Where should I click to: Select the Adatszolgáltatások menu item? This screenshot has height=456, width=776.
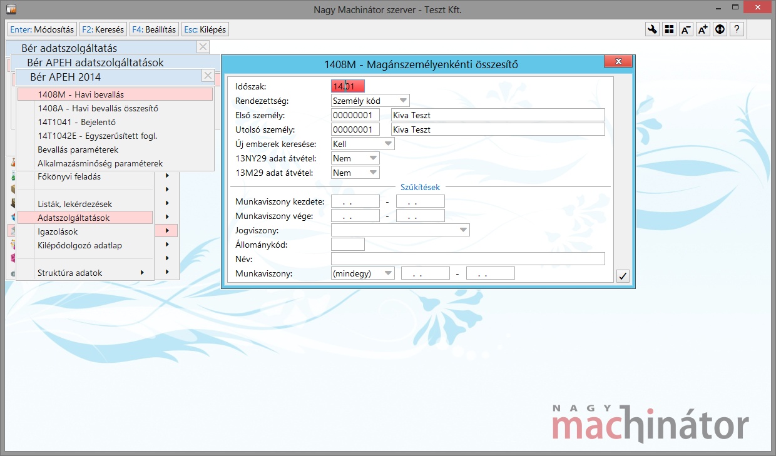tap(85, 218)
